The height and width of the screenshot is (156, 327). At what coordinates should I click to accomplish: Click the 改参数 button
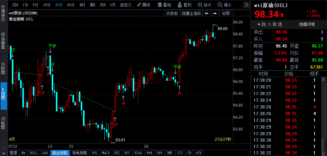click(x=172, y=13)
